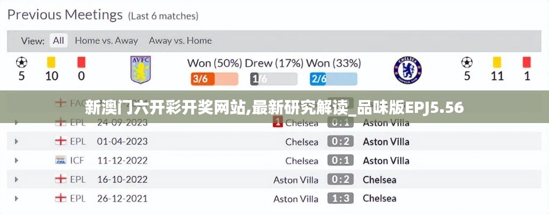Click the Aston Villa club crest
Image resolution: width=549 pixels, height=214 pixels.
point(141,69)
